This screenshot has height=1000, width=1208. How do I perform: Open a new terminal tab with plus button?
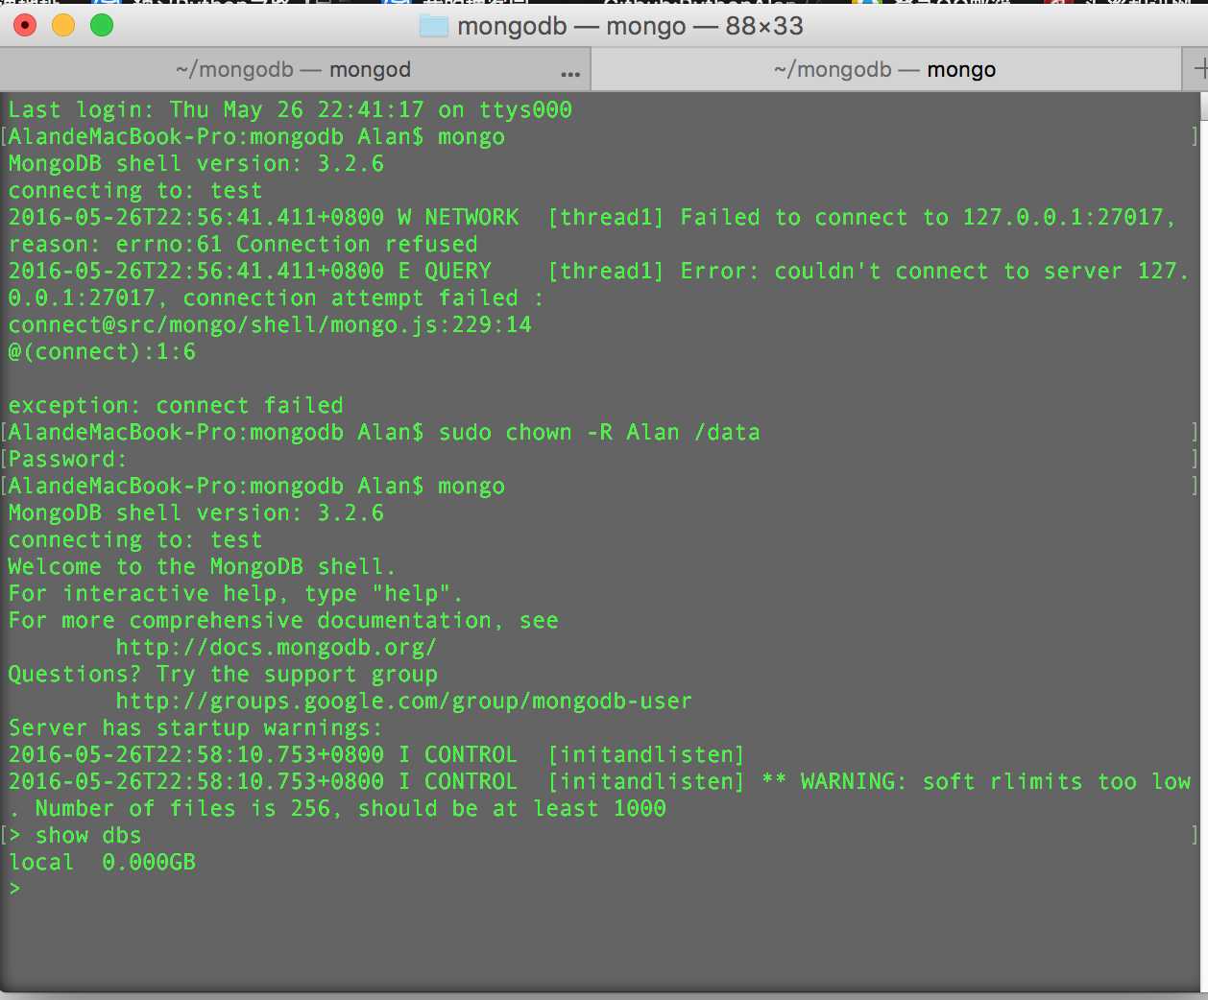coord(1197,70)
